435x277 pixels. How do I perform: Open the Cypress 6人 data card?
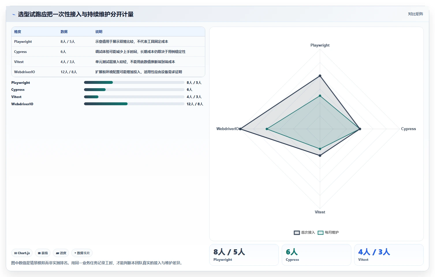tap(316, 255)
